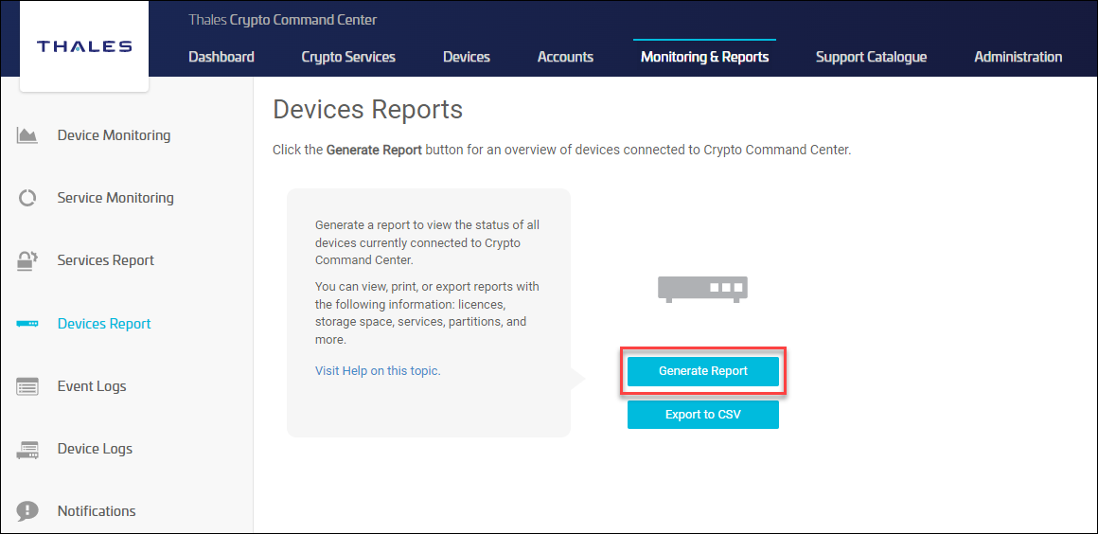Click the Device Monitoring chart icon
The width and height of the screenshot is (1098, 534).
pyautogui.click(x=27, y=135)
